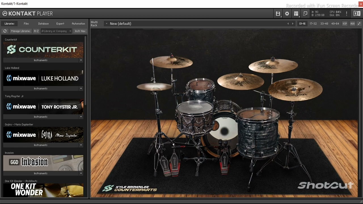Select the GGD Invasion banner

click(x=43, y=163)
